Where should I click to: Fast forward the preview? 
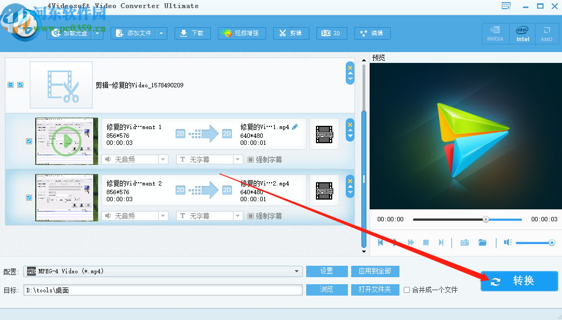pyautogui.click(x=411, y=242)
